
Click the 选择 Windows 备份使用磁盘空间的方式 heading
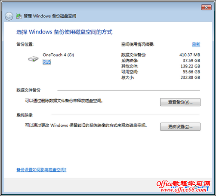[64, 32]
